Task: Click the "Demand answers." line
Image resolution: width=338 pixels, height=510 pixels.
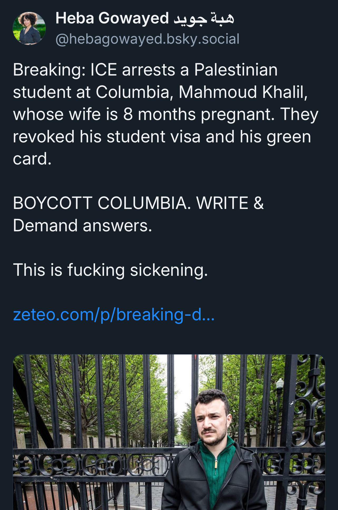Action: [x=82, y=226]
